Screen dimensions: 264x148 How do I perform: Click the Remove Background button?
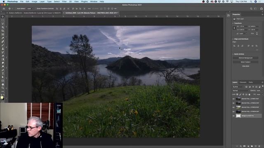pyautogui.click(x=245, y=58)
